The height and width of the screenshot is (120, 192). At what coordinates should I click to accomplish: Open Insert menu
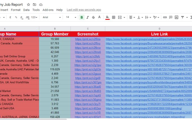[x=4, y=10]
